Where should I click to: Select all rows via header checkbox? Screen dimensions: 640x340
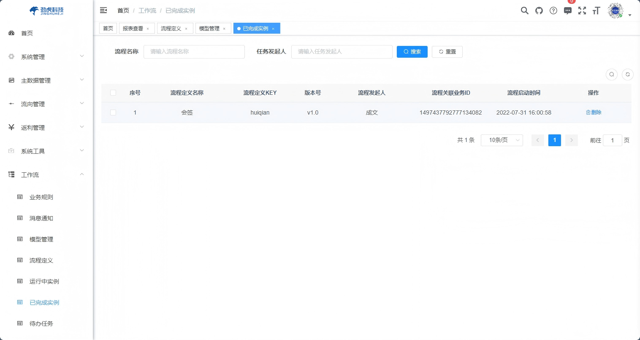[x=113, y=93]
